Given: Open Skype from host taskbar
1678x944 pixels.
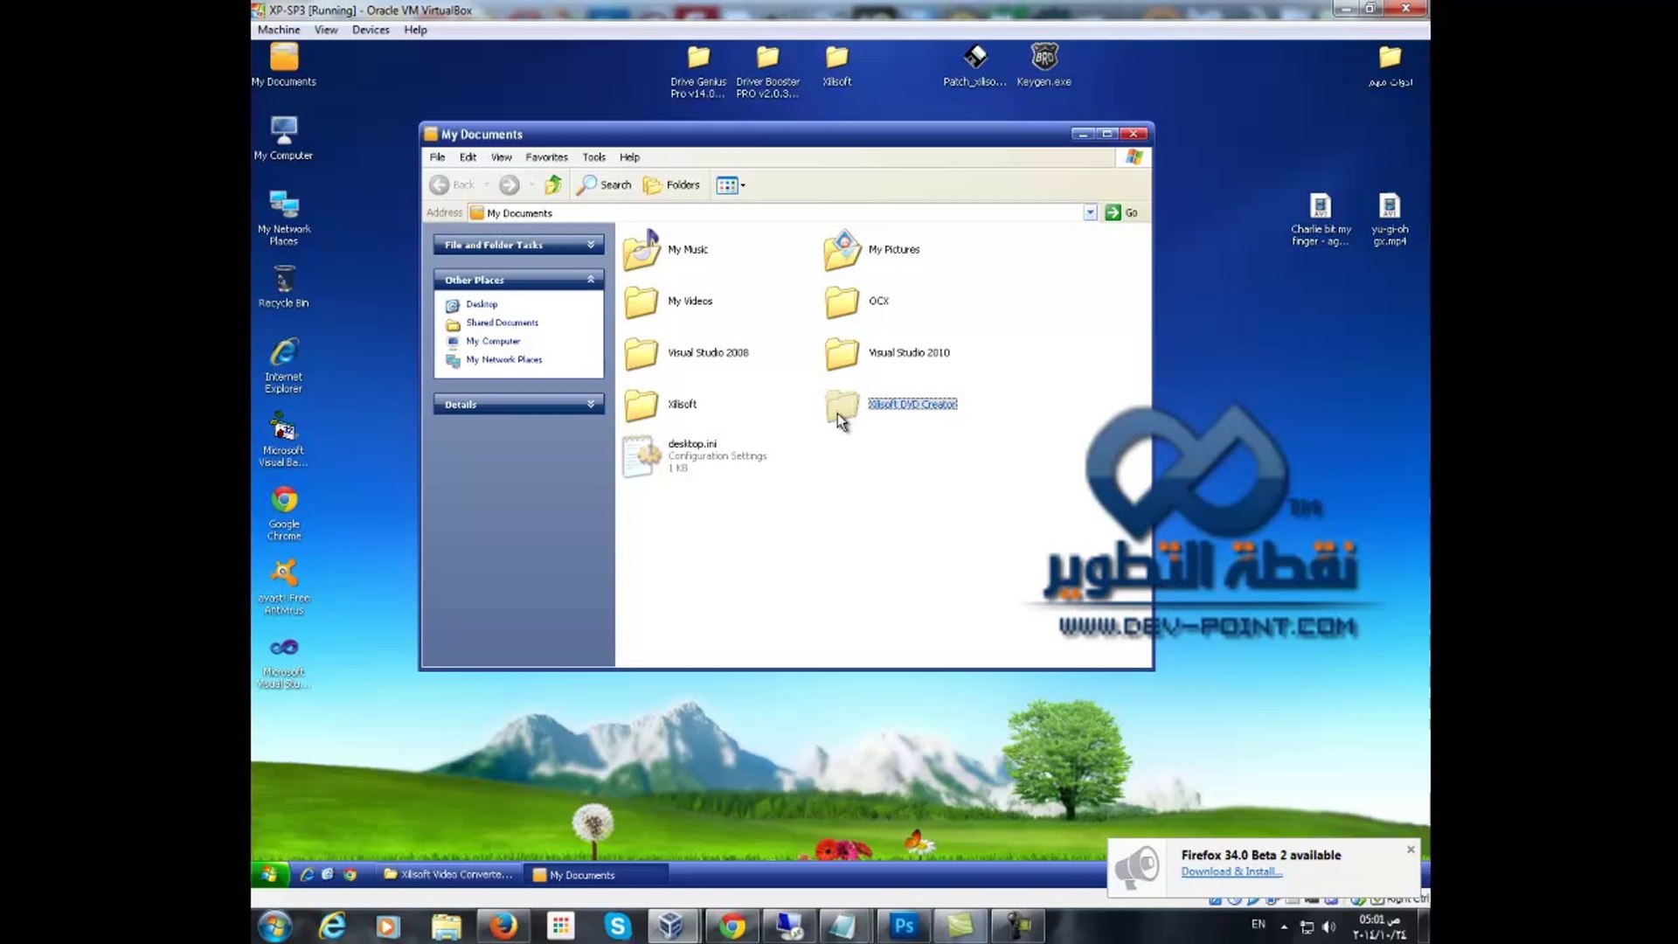Looking at the screenshot, I should pos(617,926).
